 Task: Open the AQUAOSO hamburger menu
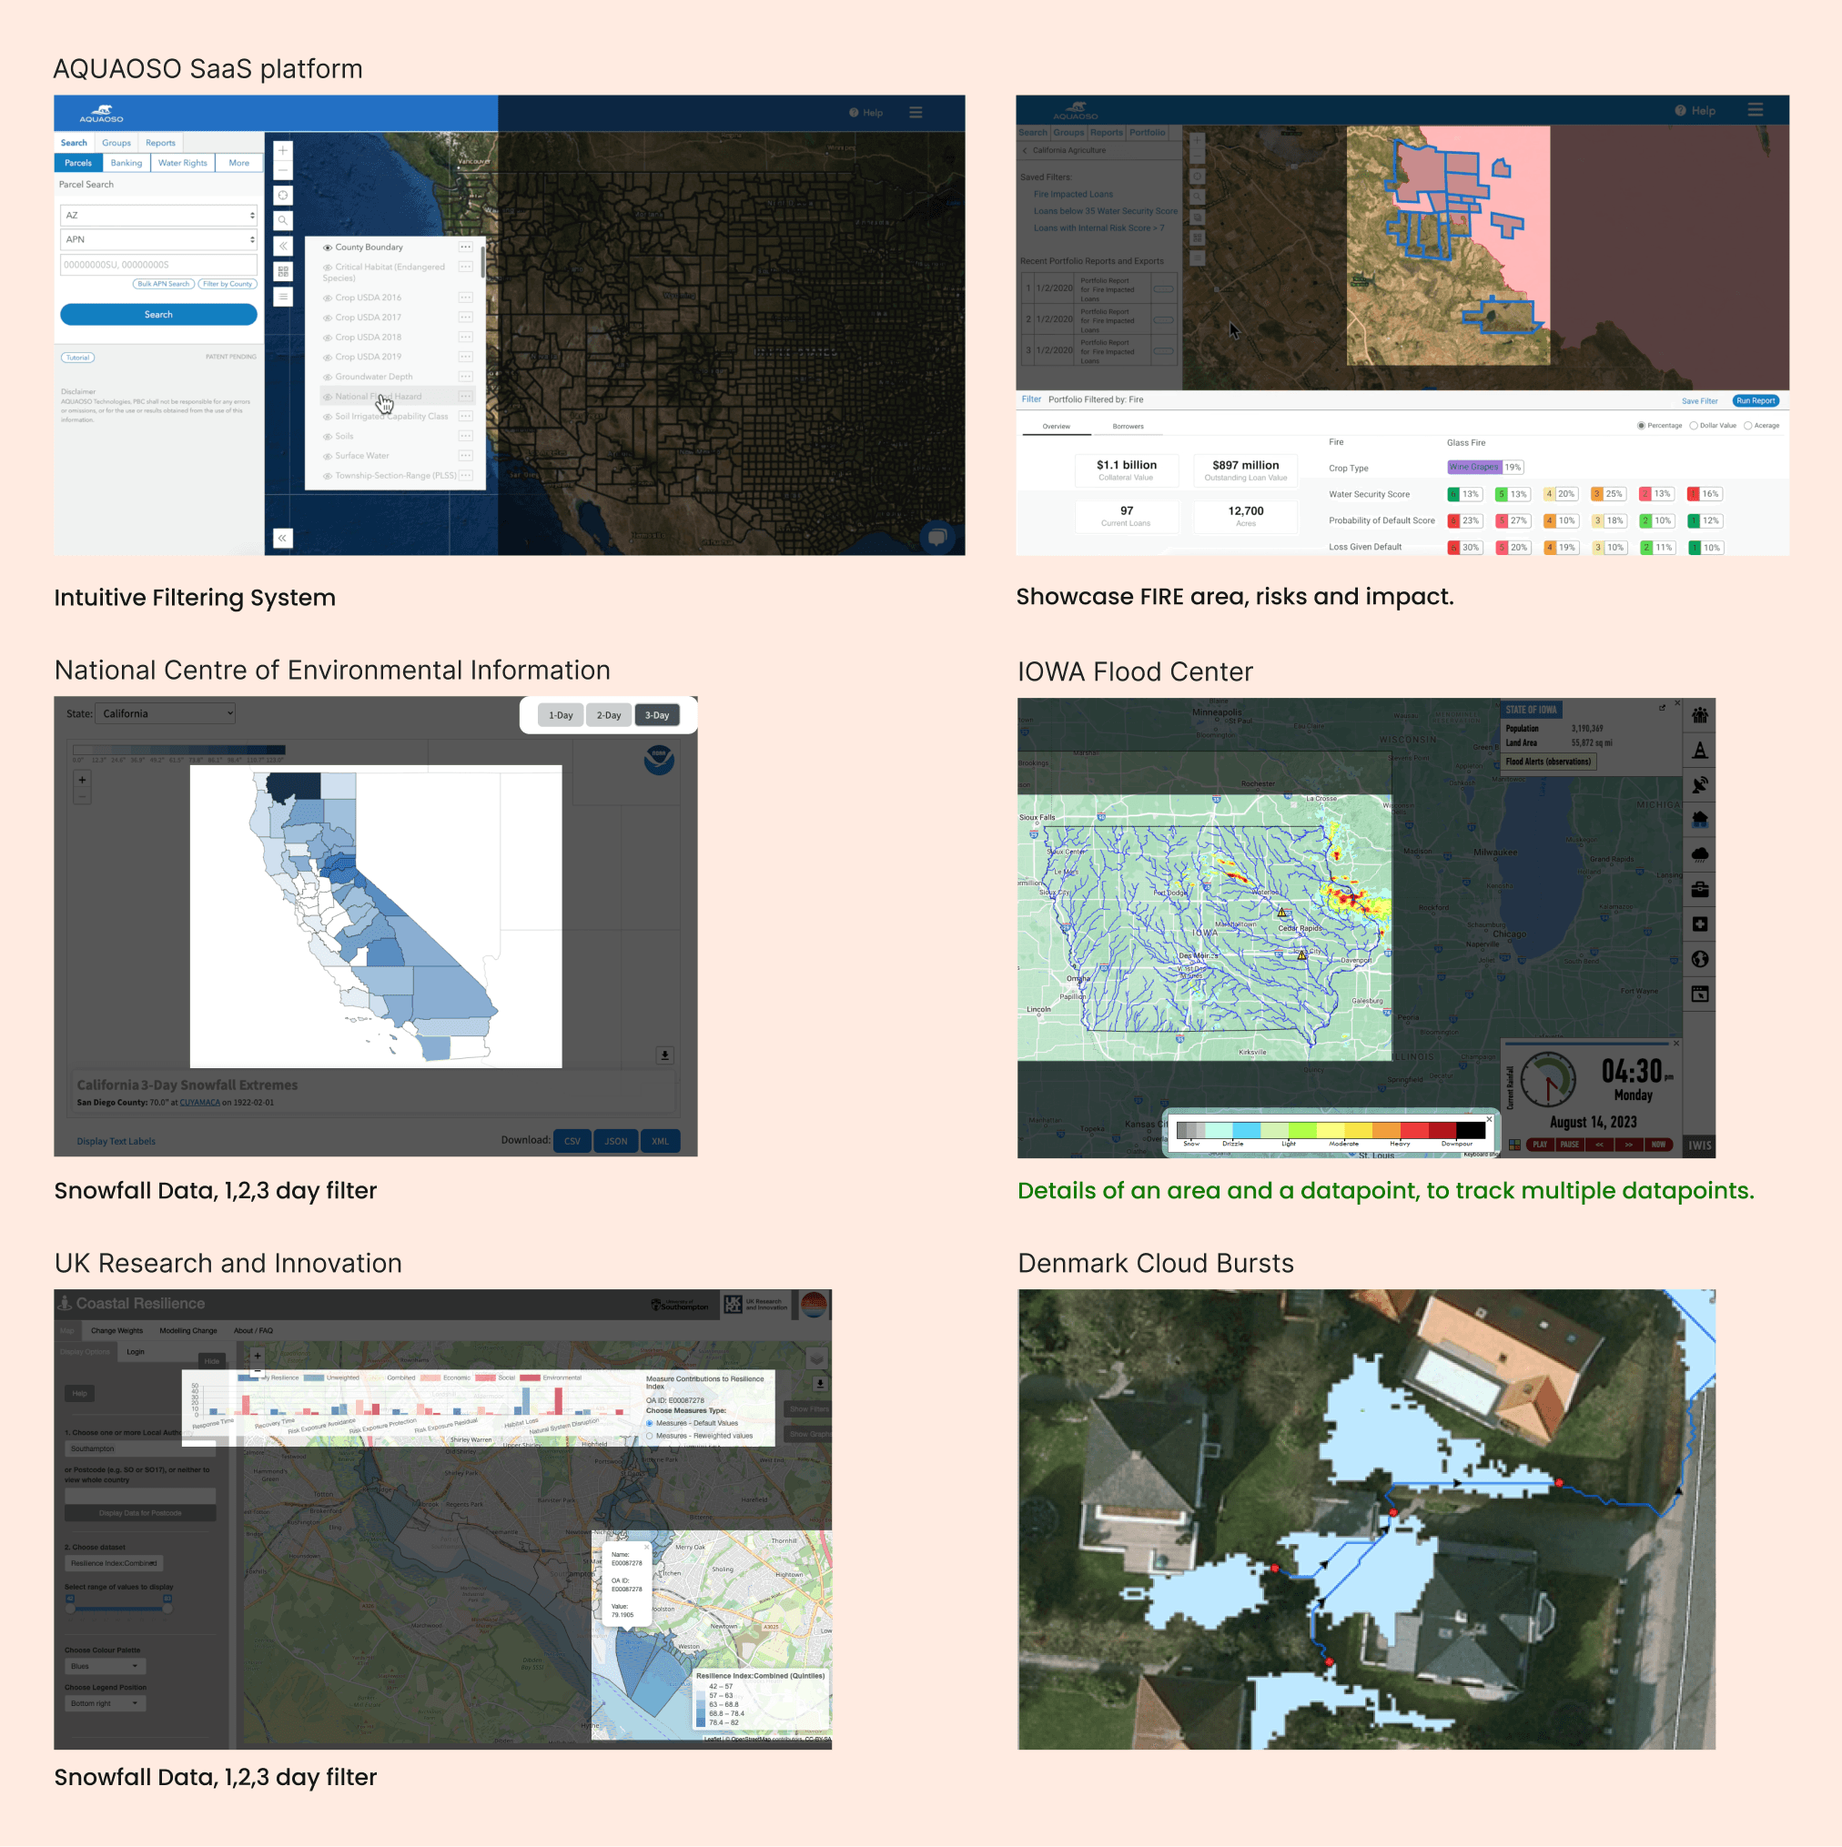coord(916,113)
